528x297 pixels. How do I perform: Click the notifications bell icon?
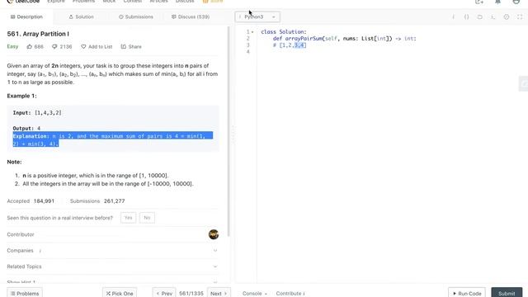[497, 2]
